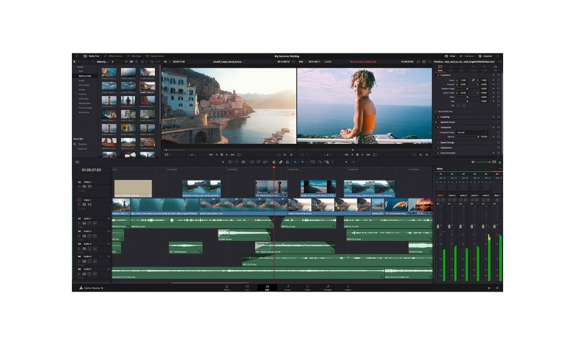Image resolution: width=575 pixels, height=345 pixels.
Task: Open the Composite Mode dropdown set to Normal
Action: pyautogui.click(x=472, y=132)
